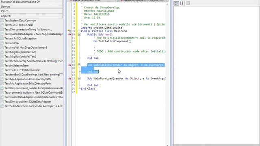Click the class marker icon beside line 9
260x146 pixels.
[x=69, y=31]
